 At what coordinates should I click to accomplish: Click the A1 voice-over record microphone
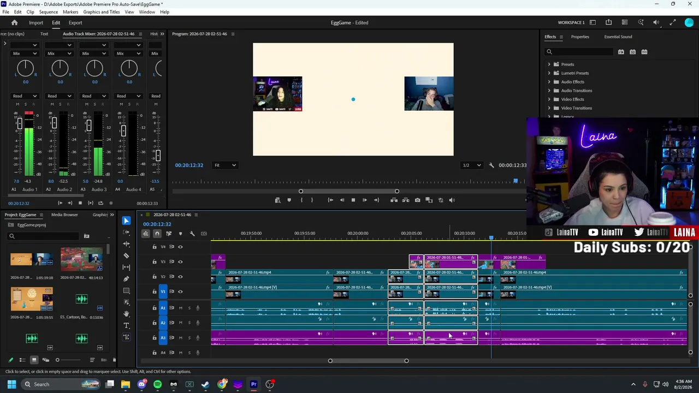pyautogui.click(x=198, y=308)
